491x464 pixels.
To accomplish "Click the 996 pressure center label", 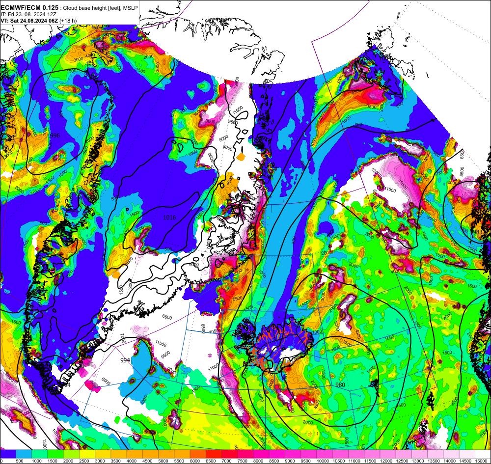I will pos(55,136).
